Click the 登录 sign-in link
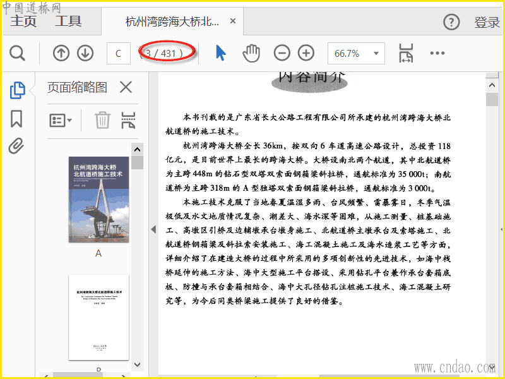This screenshot has height=379, width=505. pyautogui.click(x=487, y=22)
